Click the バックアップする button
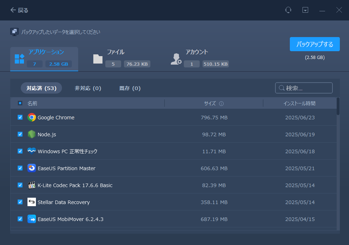The image size is (349, 245). pyautogui.click(x=314, y=44)
